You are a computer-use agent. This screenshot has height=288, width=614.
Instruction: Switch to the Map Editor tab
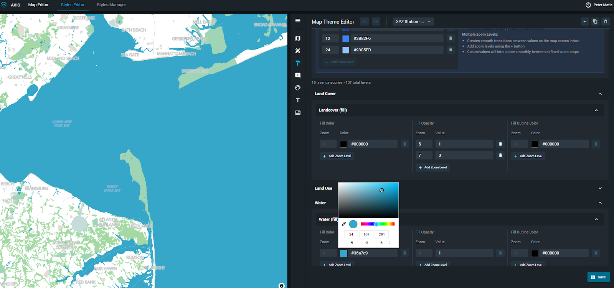click(x=38, y=5)
